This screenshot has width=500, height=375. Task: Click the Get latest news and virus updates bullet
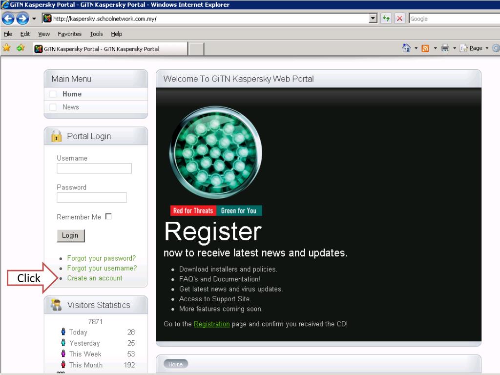(x=231, y=289)
